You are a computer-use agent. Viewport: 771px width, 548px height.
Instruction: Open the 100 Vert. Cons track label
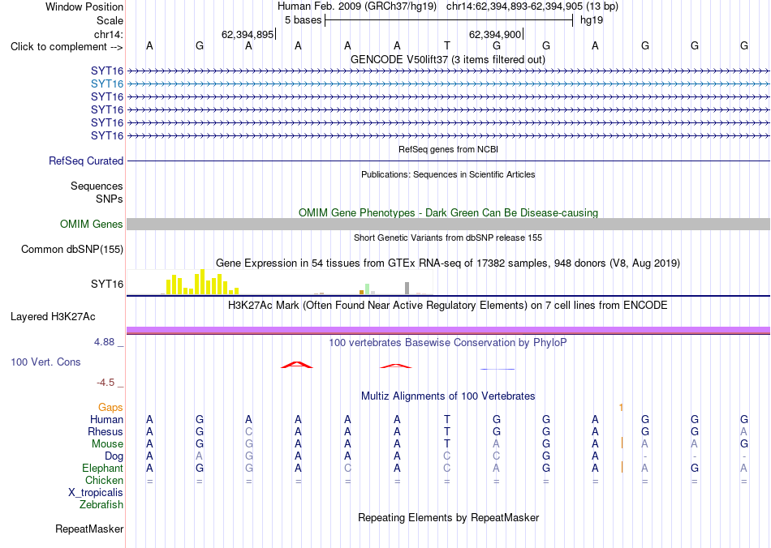click(x=45, y=362)
